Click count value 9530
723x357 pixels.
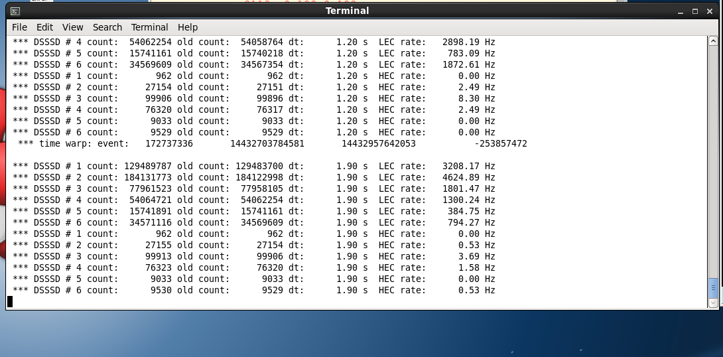click(x=161, y=290)
